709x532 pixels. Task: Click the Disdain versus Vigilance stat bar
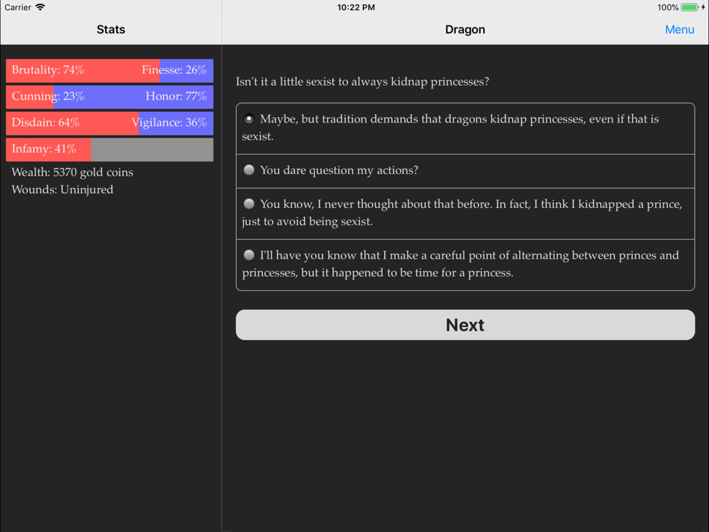[x=109, y=123]
